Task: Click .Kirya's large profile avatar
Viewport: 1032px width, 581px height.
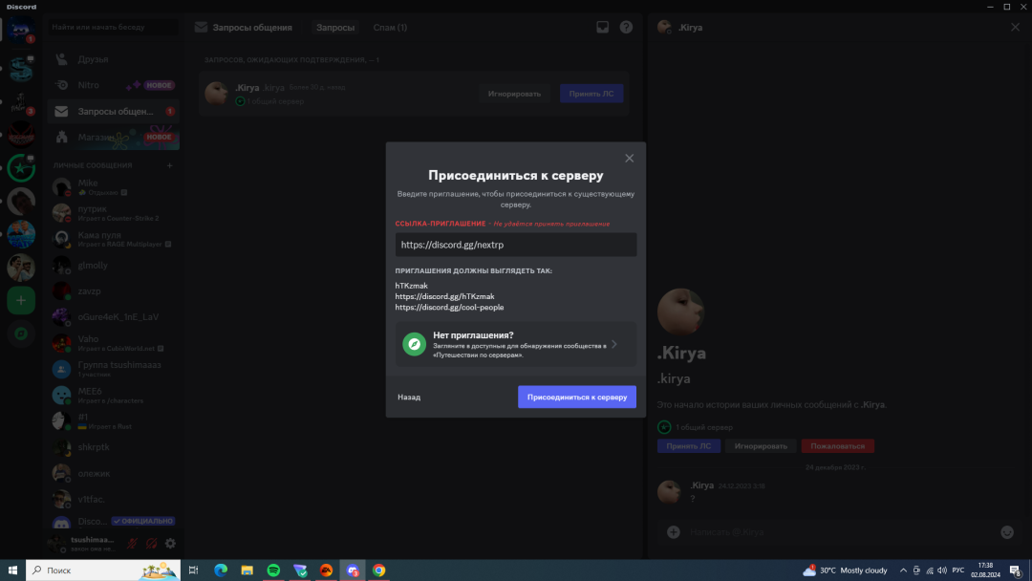Action: click(680, 312)
